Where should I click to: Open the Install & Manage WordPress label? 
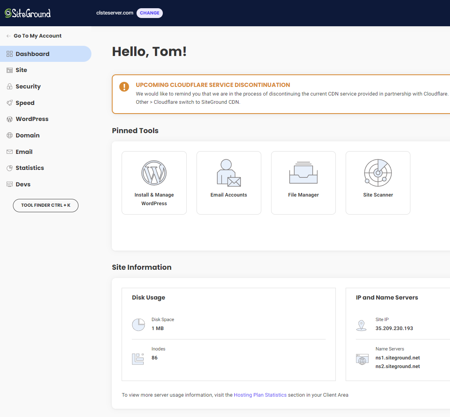154,199
